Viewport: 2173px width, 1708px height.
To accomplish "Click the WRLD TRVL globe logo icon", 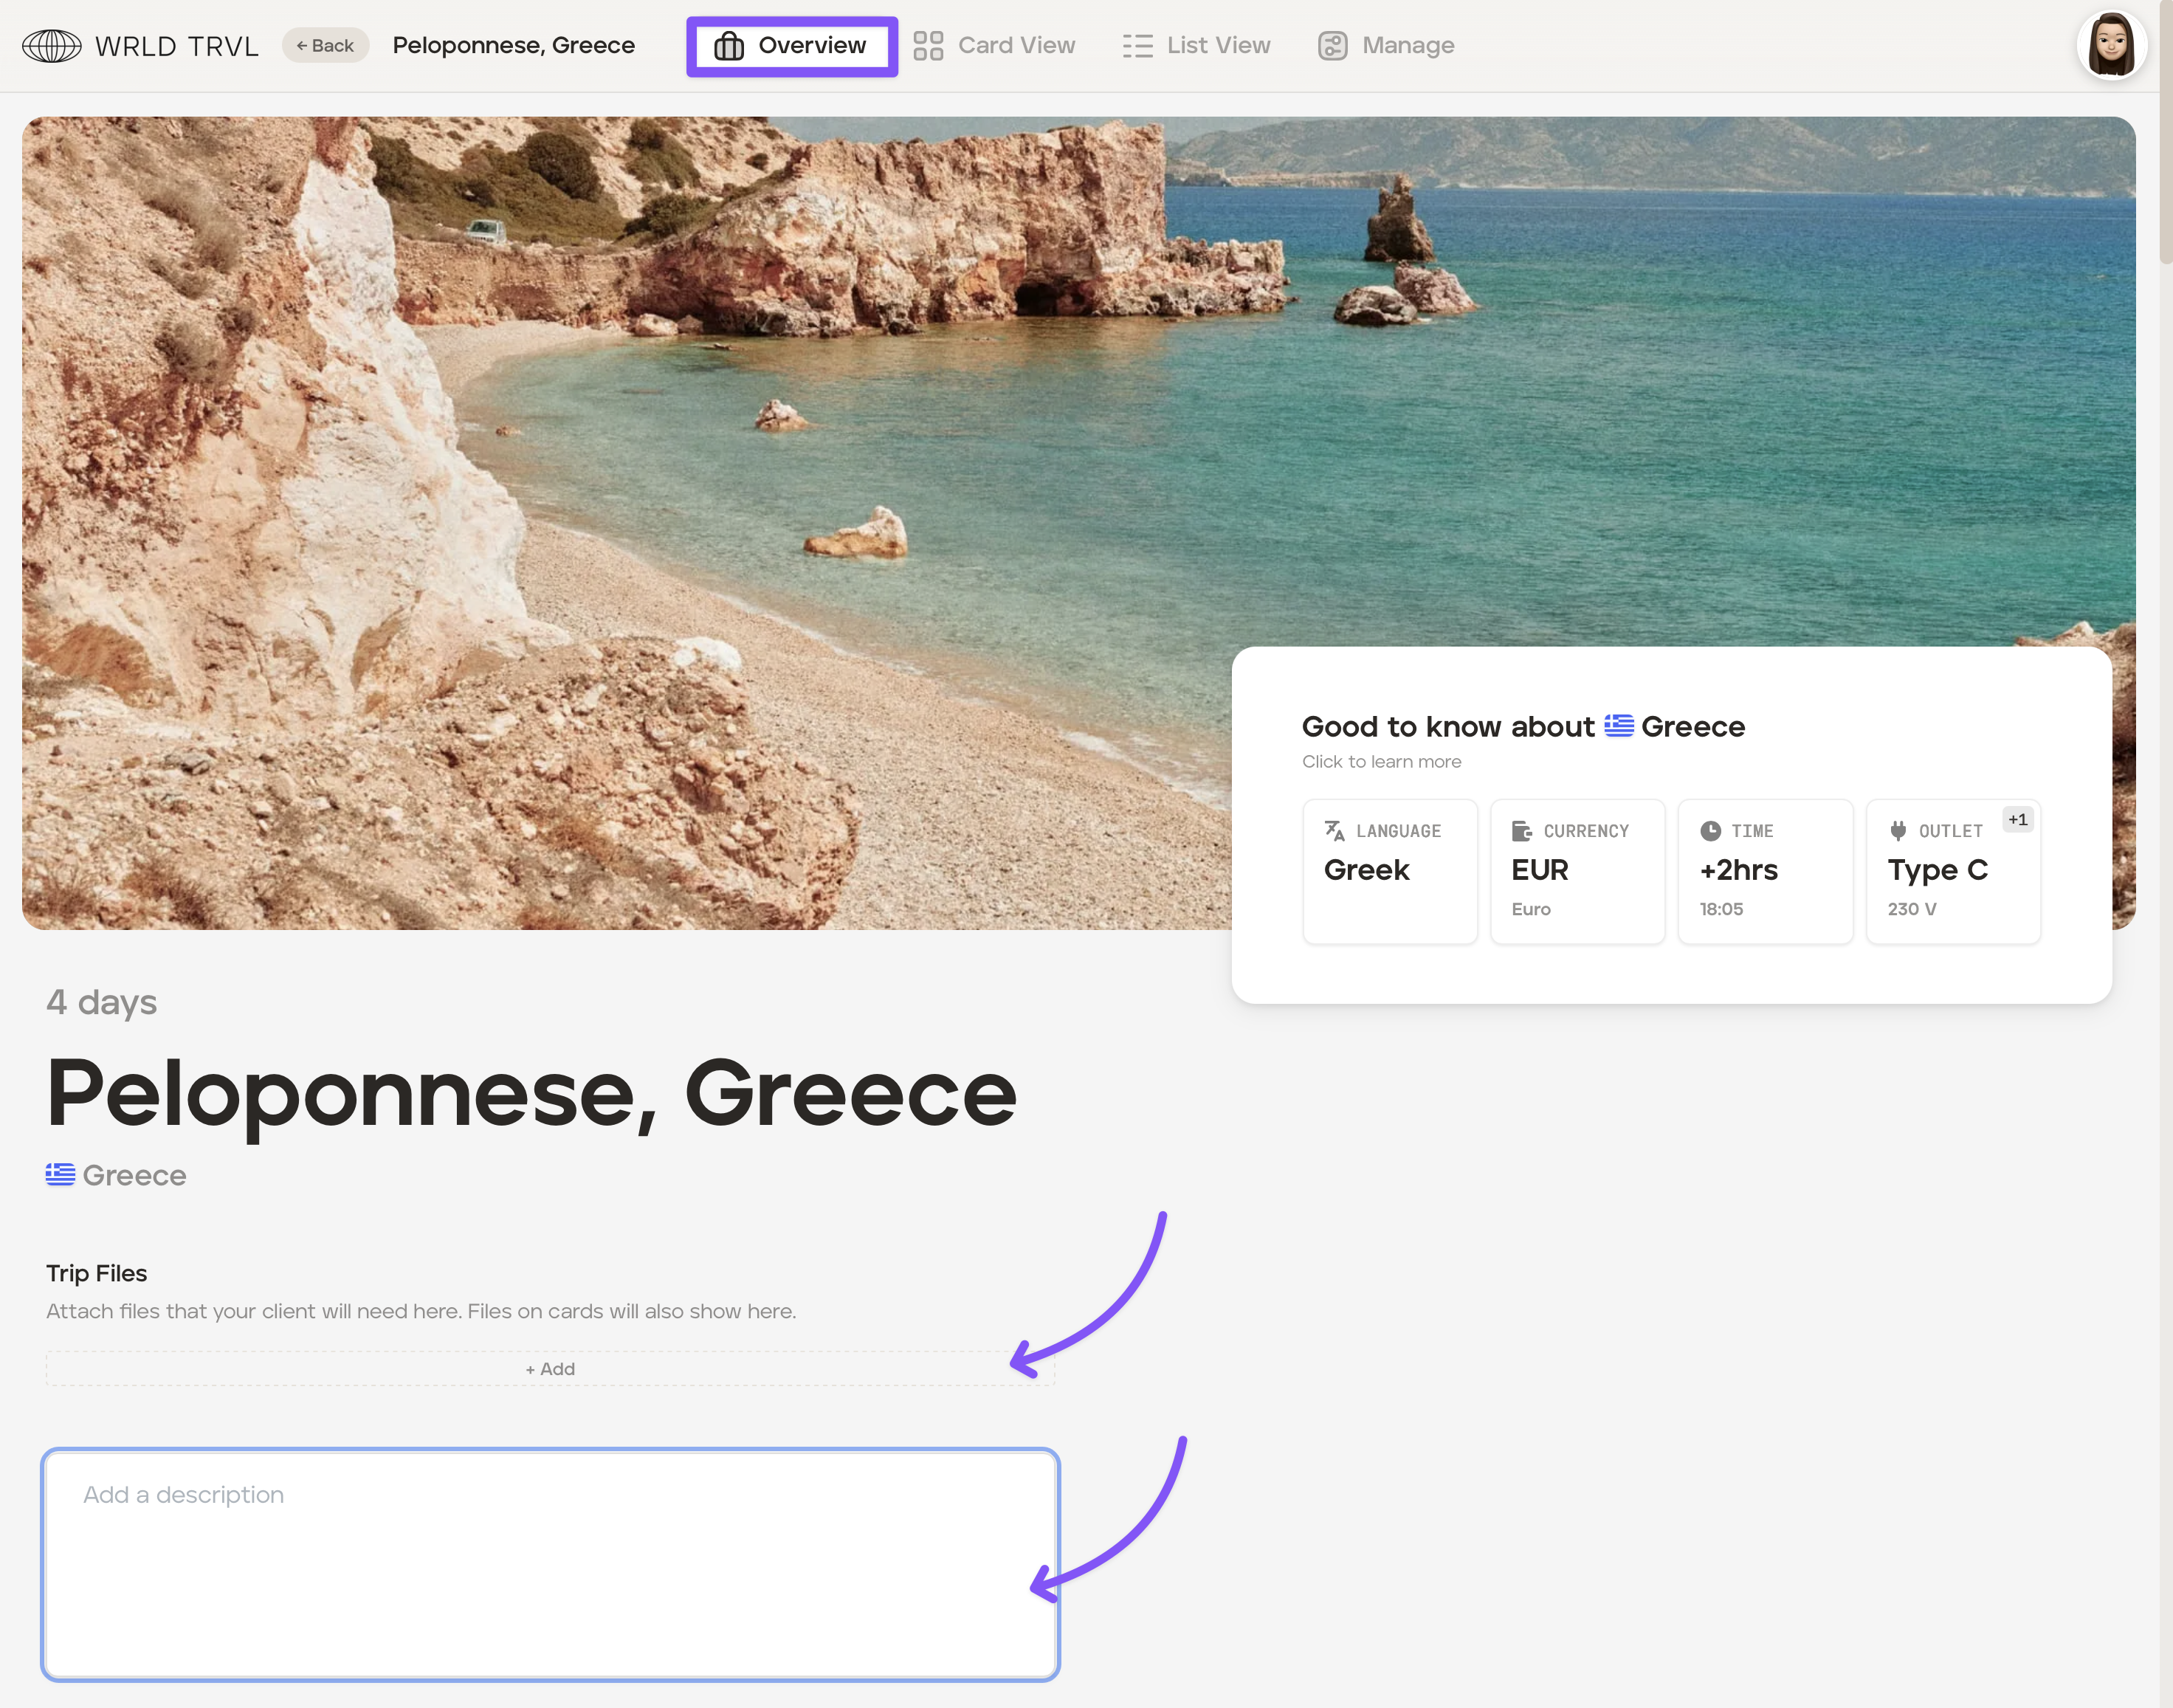I will (x=51, y=46).
